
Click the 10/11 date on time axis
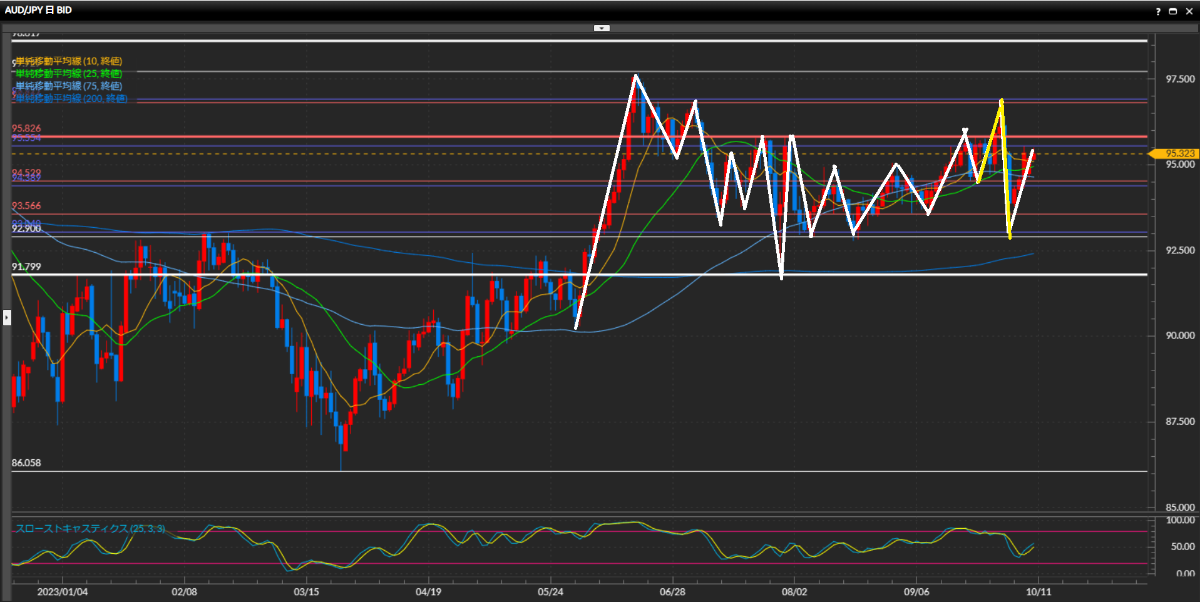pos(1038,592)
